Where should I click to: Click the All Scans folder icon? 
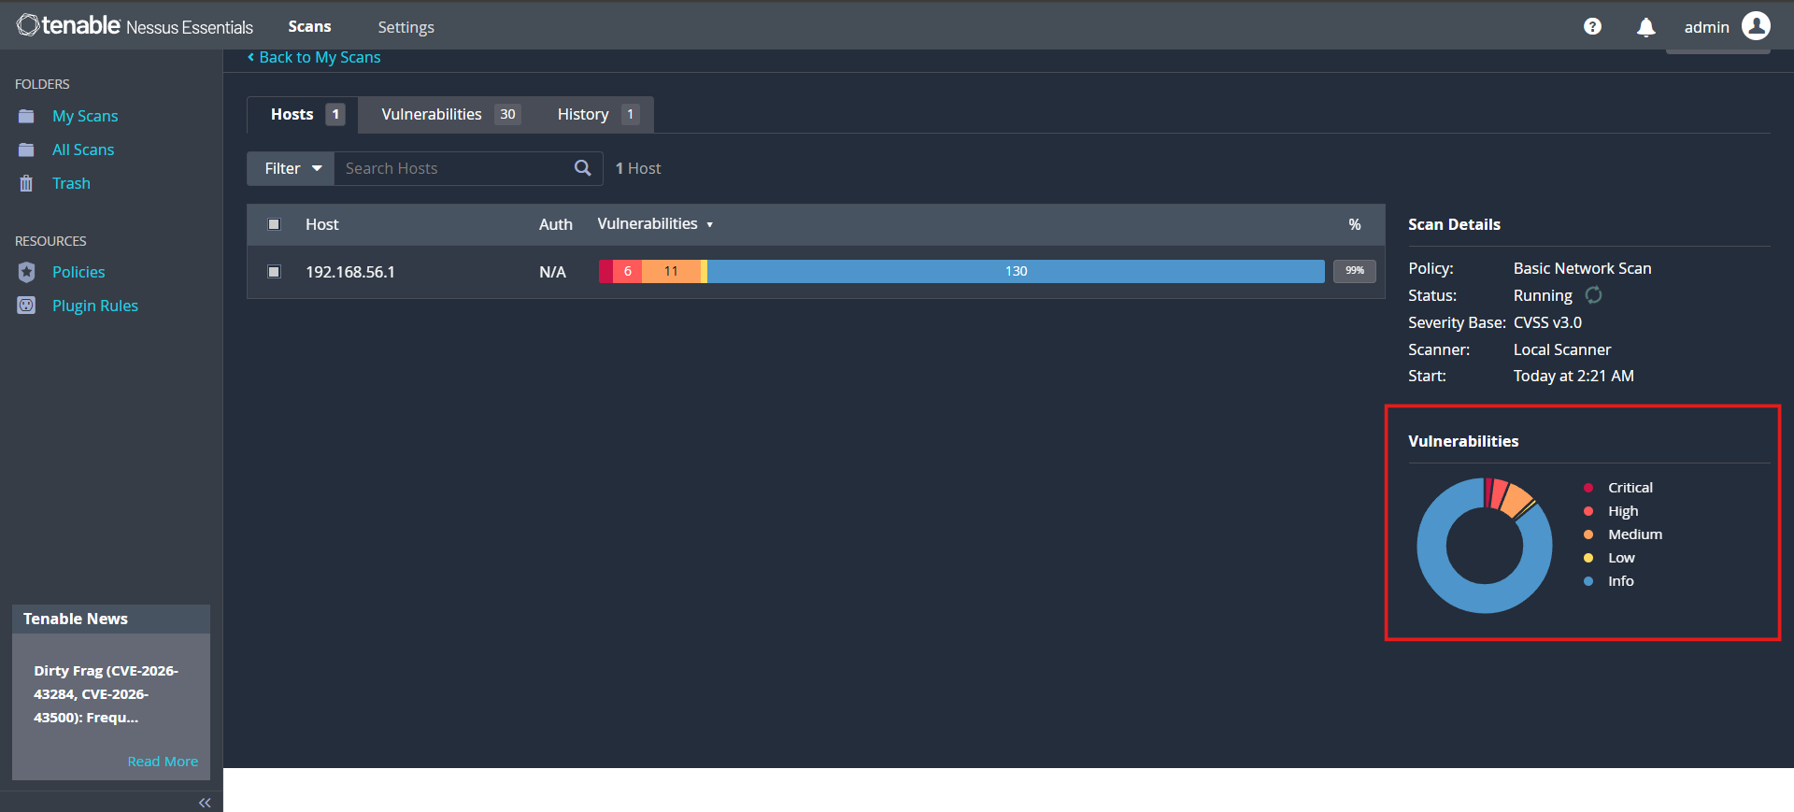tap(26, 150)
